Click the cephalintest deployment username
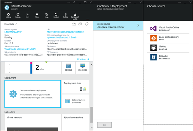Viewport: 193px width, 131px height. [x=52, y=43]
